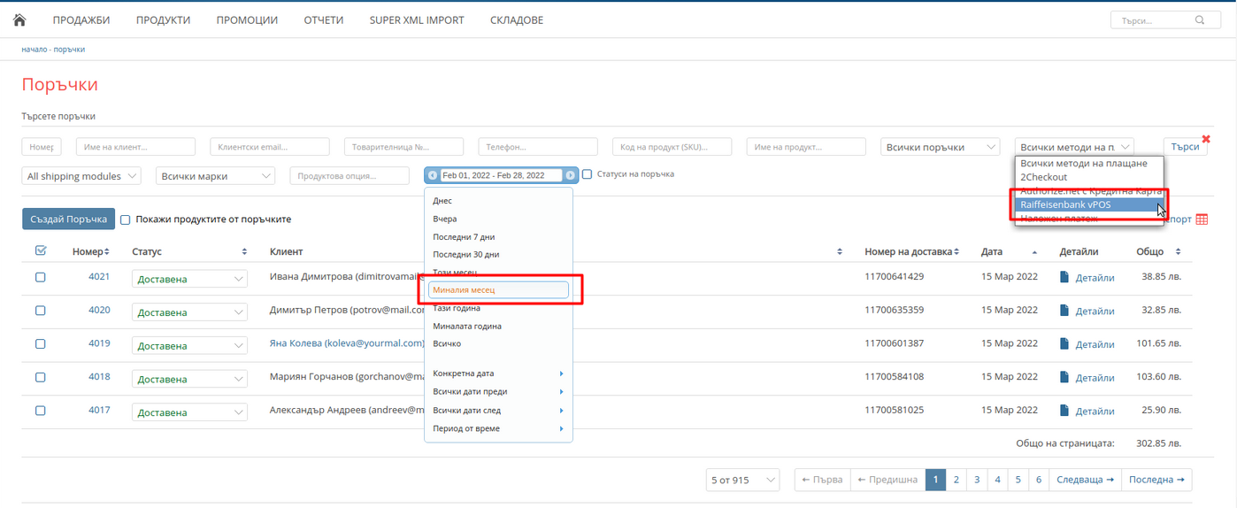Click the 'Име на клиент' input field

click(x=135, y=147)
